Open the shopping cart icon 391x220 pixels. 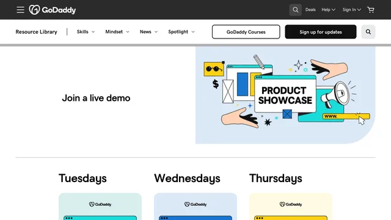coord(371,10)
